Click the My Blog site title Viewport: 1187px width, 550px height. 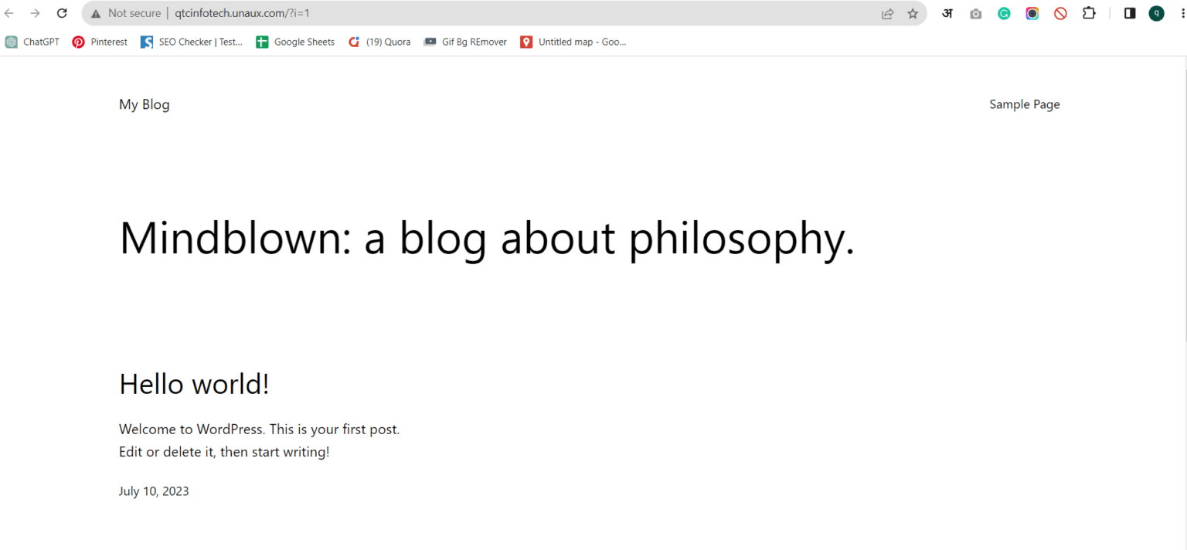coord(145,104)
